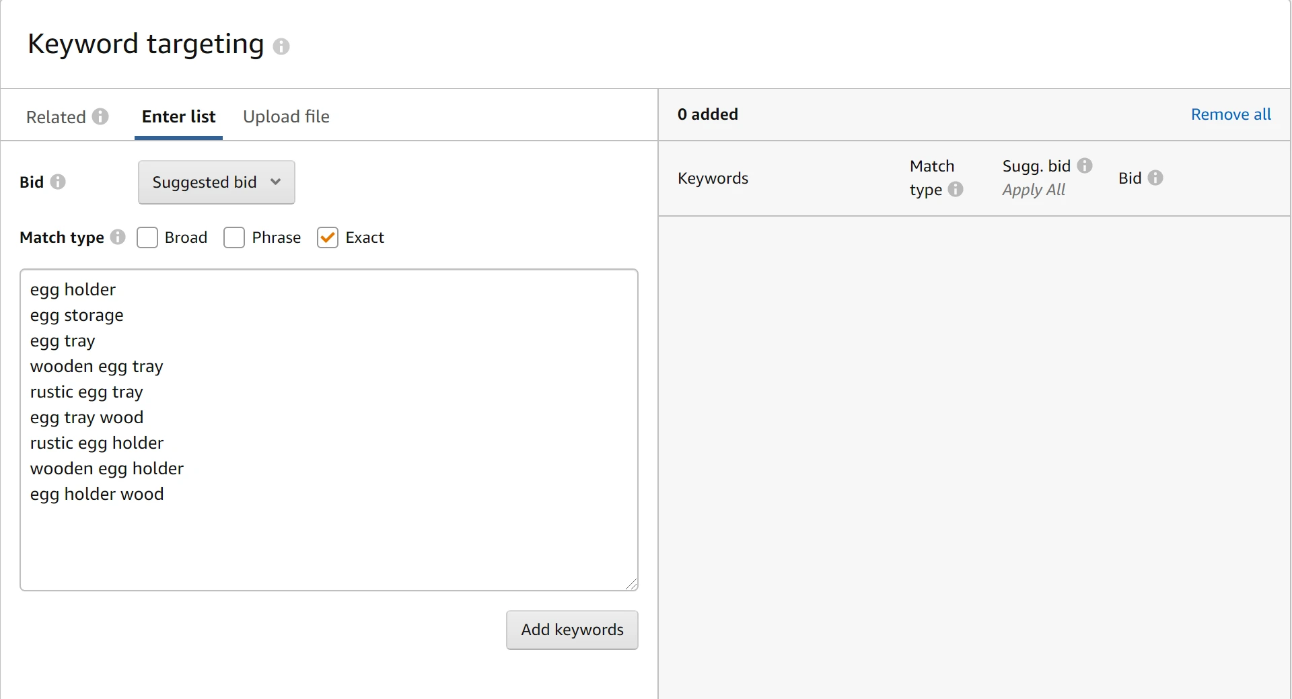Switch to the Related tab
The image size is (1292, 699).
[x=56, y=117]
